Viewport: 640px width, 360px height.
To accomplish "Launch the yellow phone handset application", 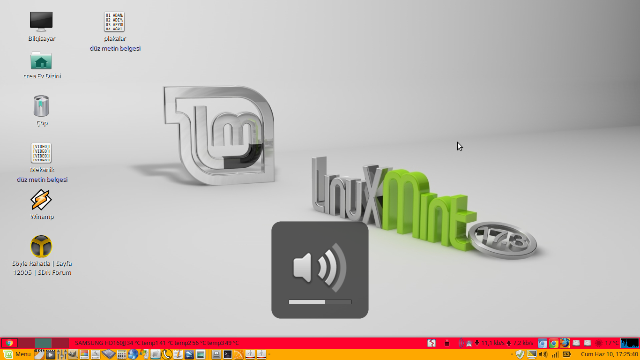I will pos(167,354).
